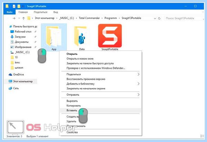Expand the chevron after Programm in the path
207x142 pixels.
point(119,18)
